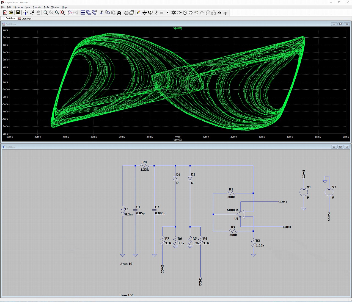
Task: Click the Redo arrow icon
Action: pyautogui.click(x=202, y=13)
